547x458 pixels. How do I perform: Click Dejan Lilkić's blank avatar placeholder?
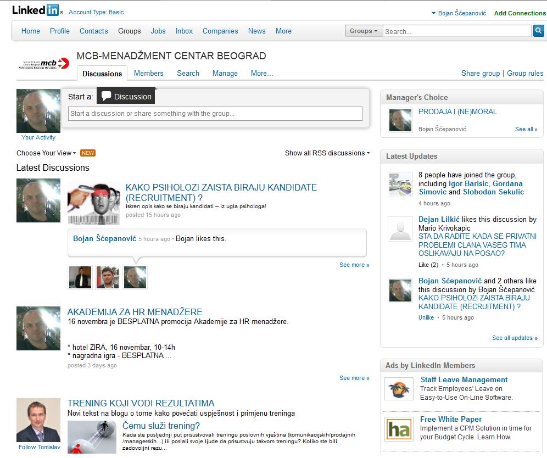pyautogui.click(x=400, y=229)
